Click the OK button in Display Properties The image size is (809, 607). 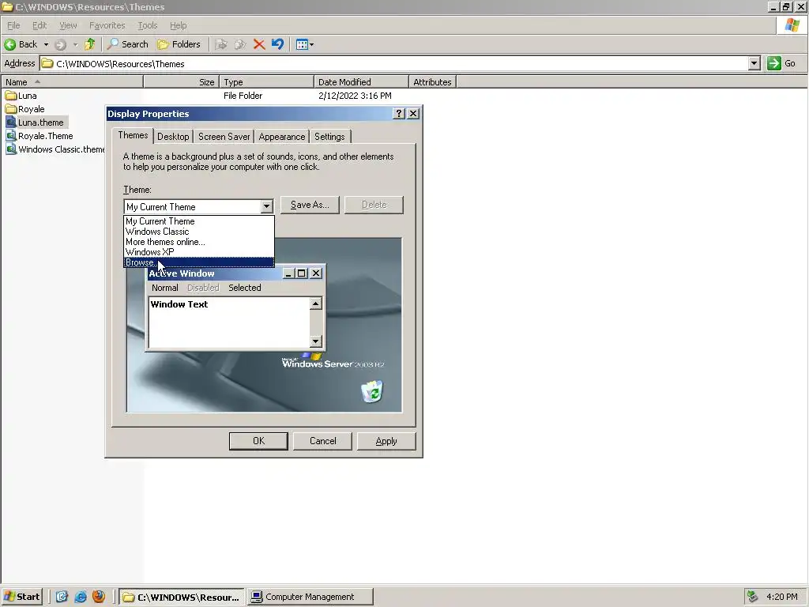point(258,441)
